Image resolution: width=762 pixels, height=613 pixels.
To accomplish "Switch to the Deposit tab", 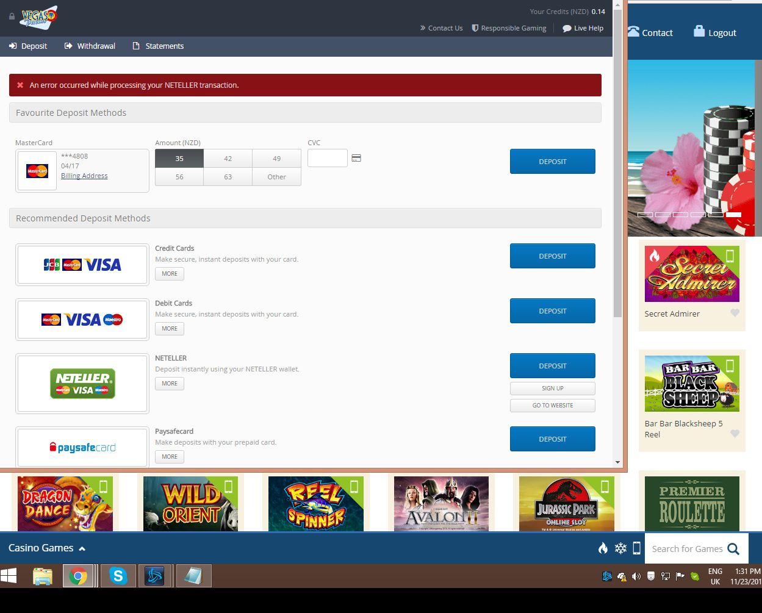I will coord(28,46).
